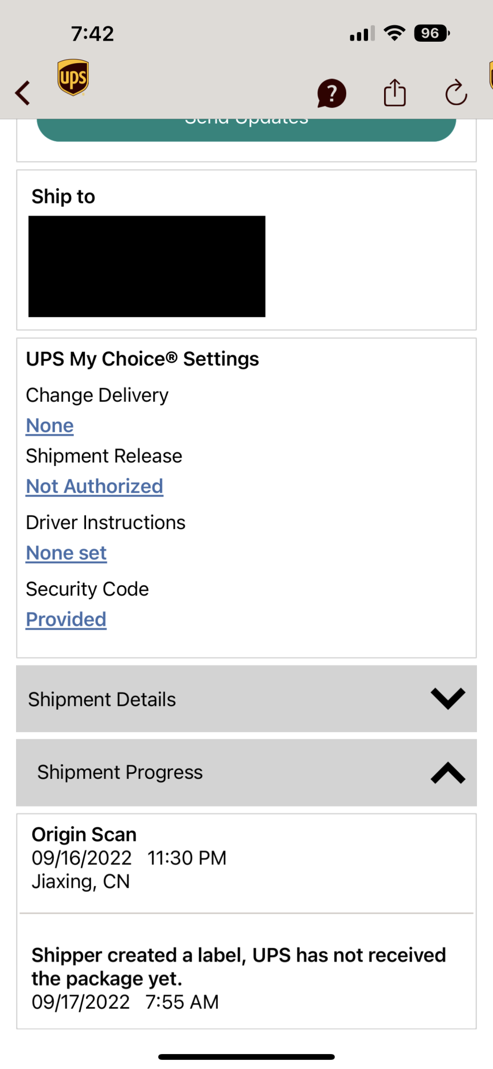Tap the back arrow icon
This screenshot has height=1069, width=493.
[x=22, y=93]
